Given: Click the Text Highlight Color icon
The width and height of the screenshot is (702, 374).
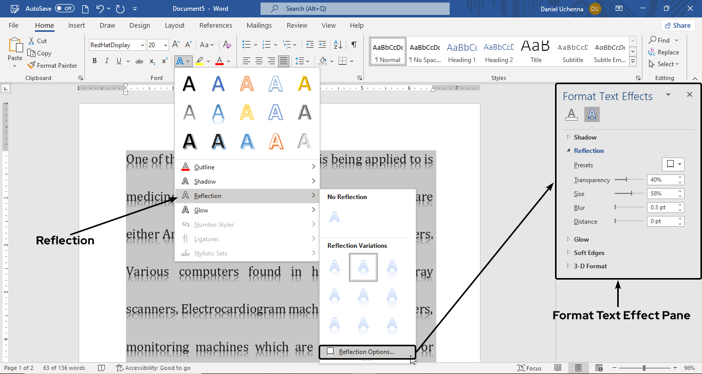Looking at the screenshot, I should coord(199,61).
